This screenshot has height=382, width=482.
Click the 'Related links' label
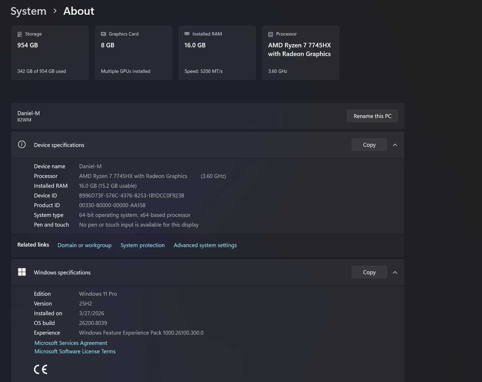tap(33, 245)
